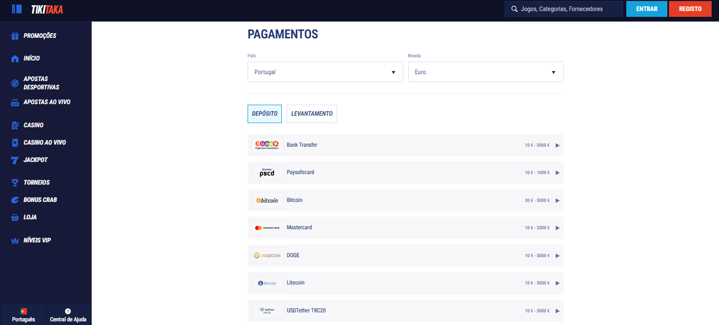Select Casino ao Vivo in sidebar
This screenshot has width=719, height=325.
tap(44, 142)
